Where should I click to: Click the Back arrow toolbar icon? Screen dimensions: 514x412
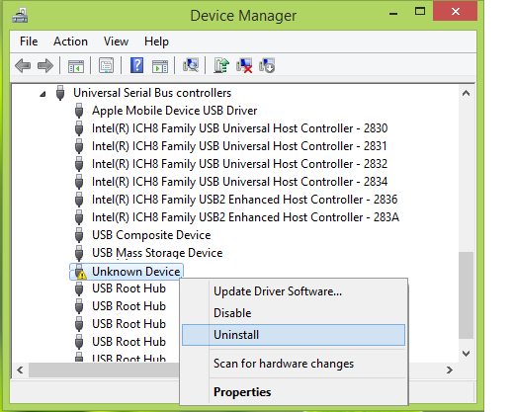click(23, 65)
